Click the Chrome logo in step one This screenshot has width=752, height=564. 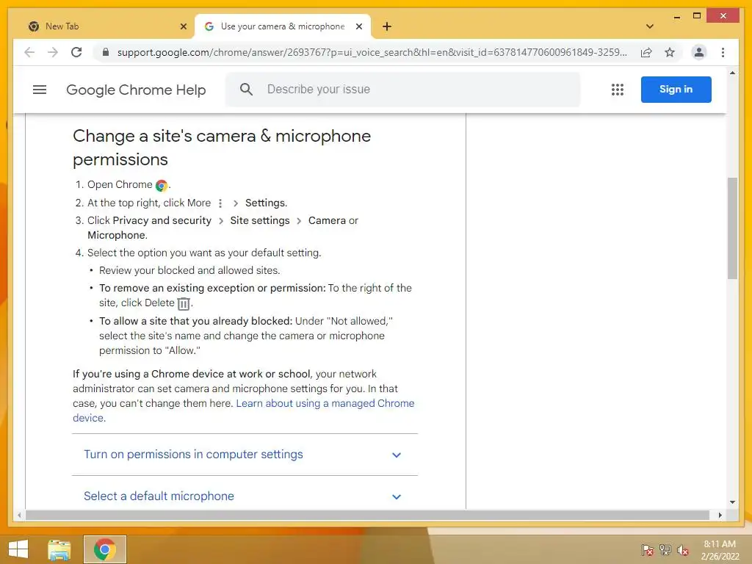tap(162, 186)
